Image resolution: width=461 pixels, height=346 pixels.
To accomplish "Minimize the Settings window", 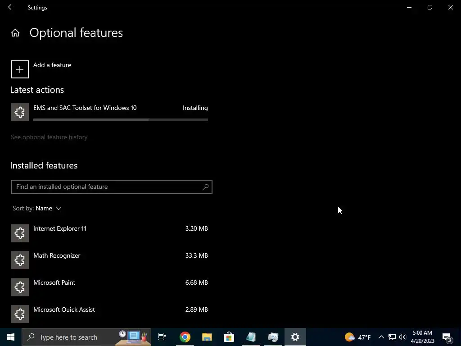I will [409, 7].
